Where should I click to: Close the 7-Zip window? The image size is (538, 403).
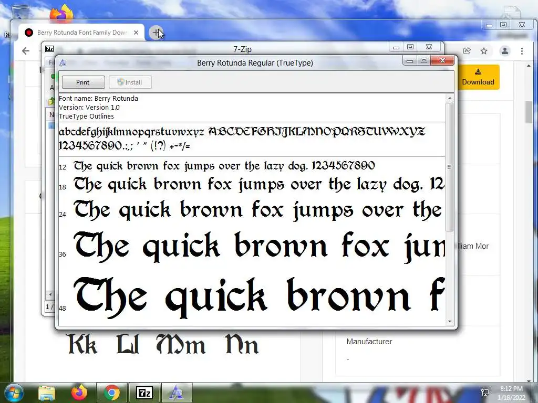pyautogui.click(x=429, y=47)
